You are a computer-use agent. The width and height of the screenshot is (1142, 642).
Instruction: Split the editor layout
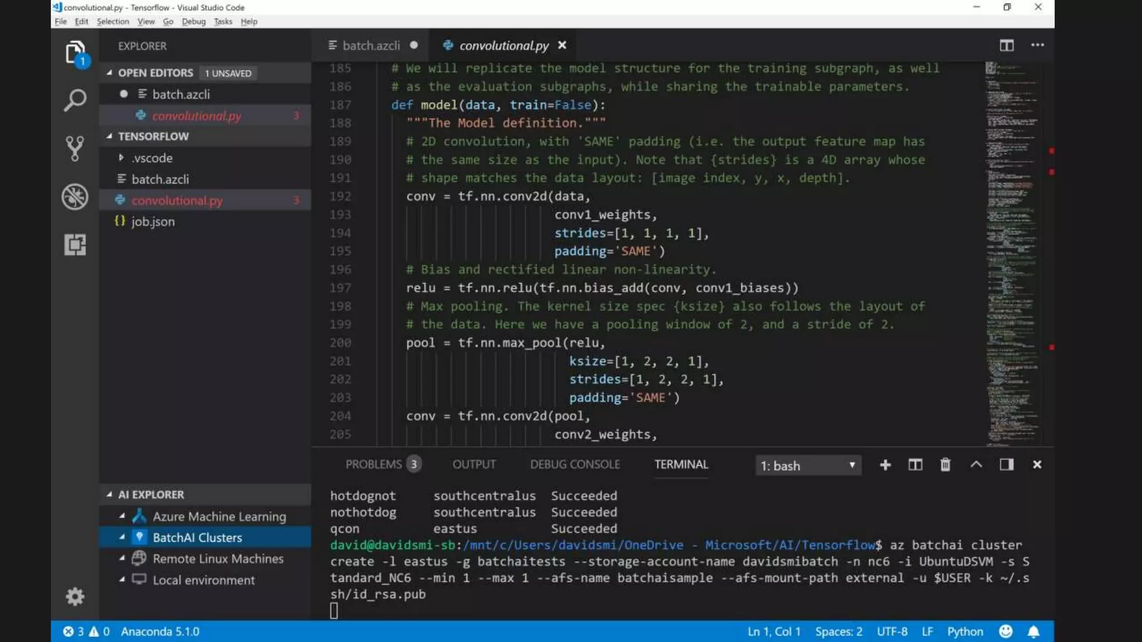point(1006,45)
